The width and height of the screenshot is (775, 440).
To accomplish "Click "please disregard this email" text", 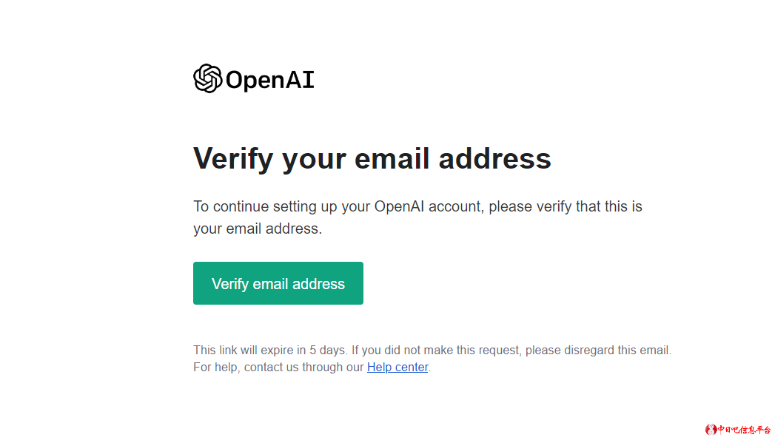I will 597,350.
